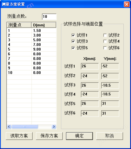Screen dimensions: 131x149
Task: Click the 试样5 Y(mm) field
Action: point(110,103)
